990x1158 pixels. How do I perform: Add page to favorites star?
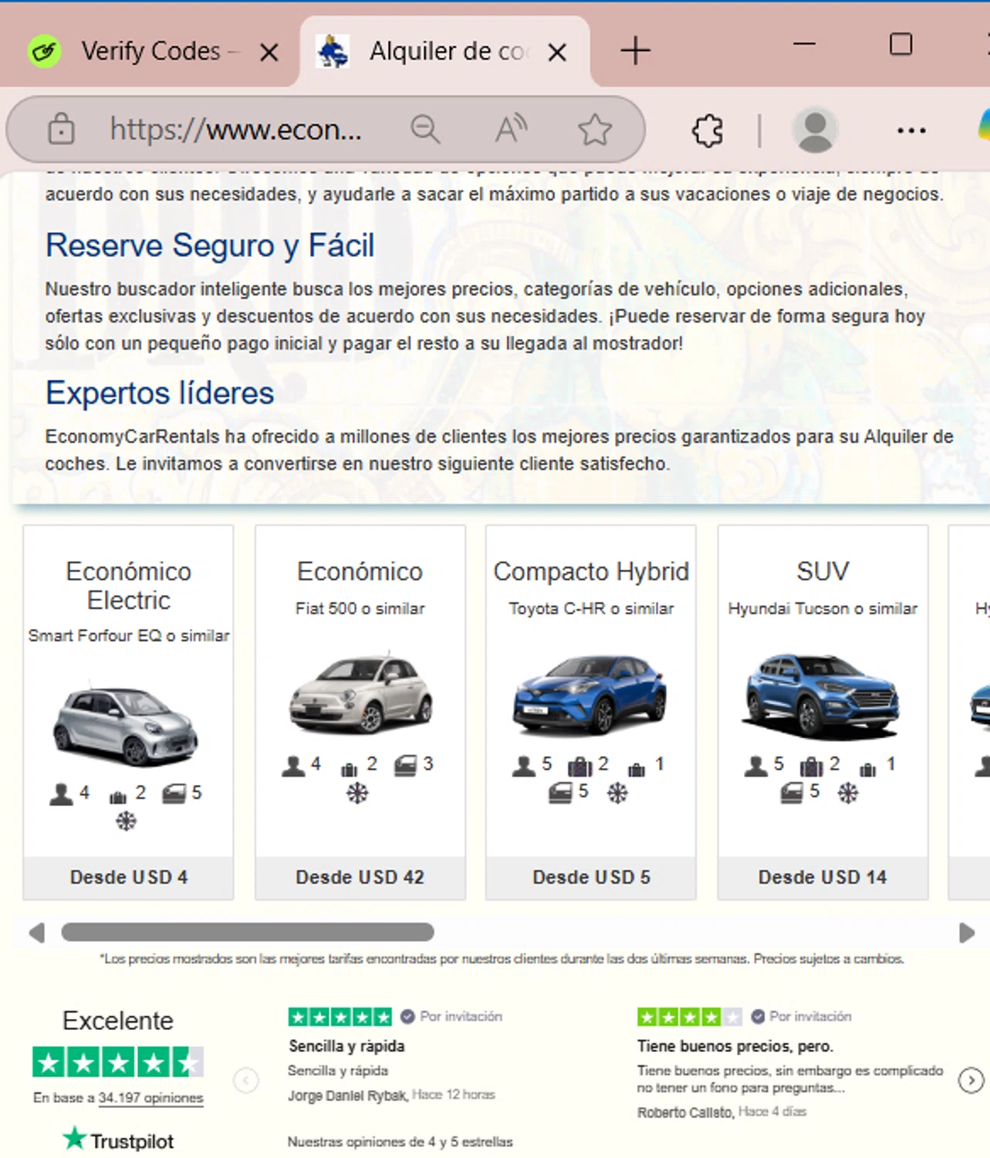pos(595,129)
